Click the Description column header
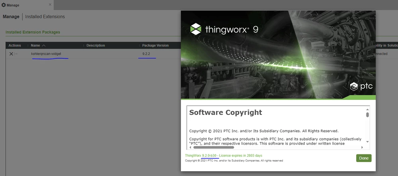 click(x=96, y=45)
